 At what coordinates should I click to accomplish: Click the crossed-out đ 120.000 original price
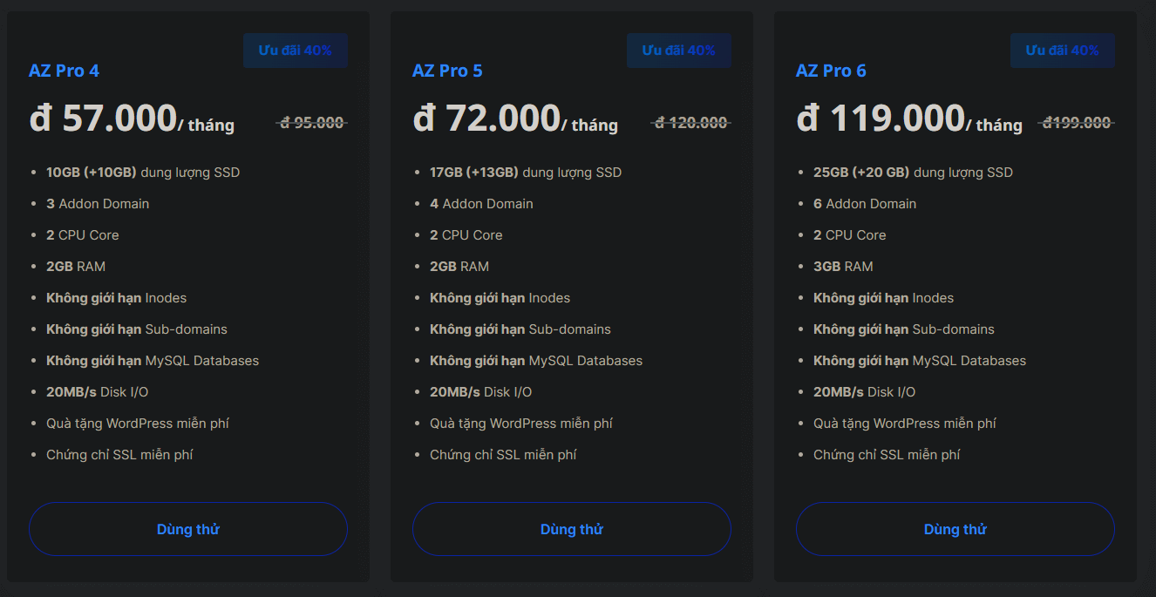coord(691,123)
